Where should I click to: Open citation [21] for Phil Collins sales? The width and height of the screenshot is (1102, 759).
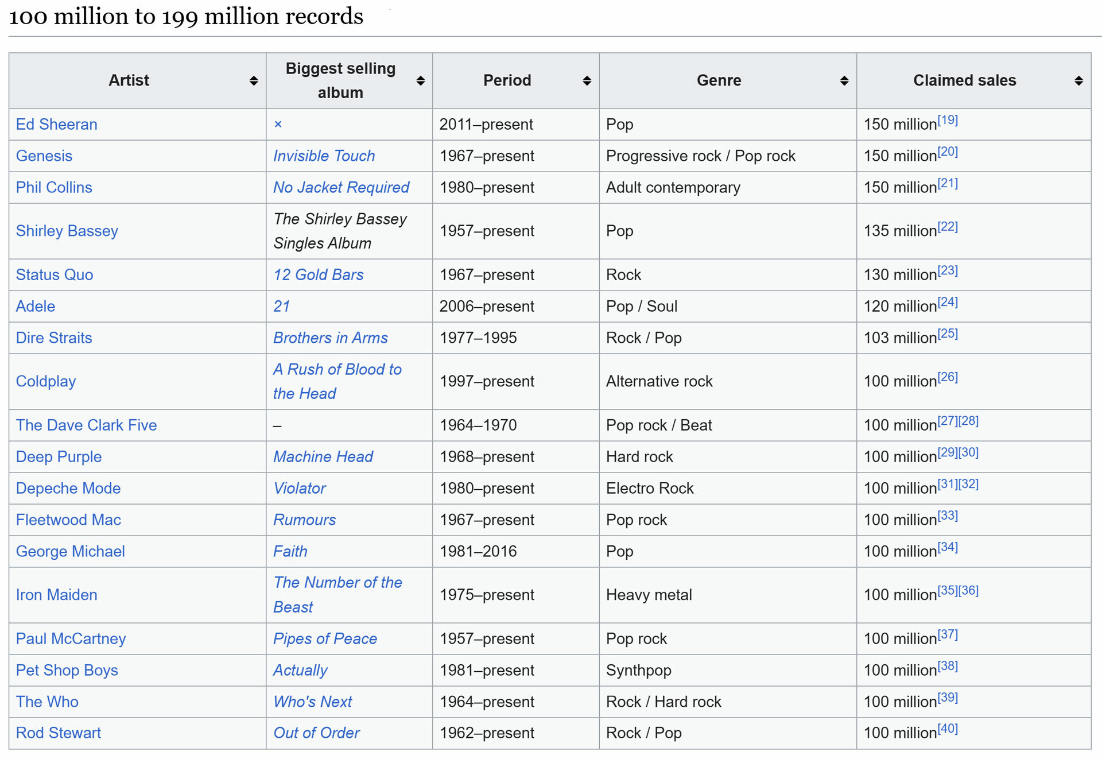pyautogui.click(x=948, y=184)
